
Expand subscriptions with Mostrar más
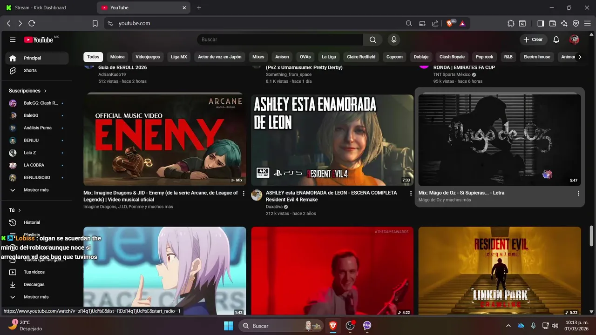pos(37,190)
